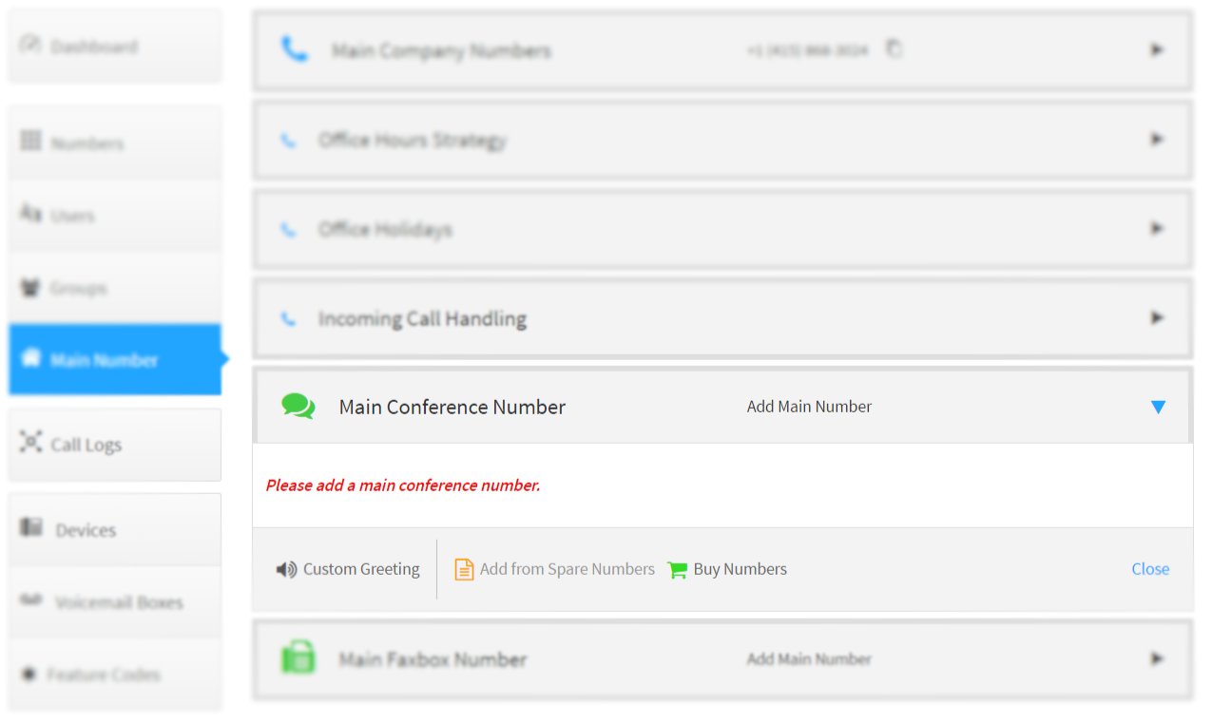
Task: Click the Office Hours Strategy phone icon
Action: [288, 141]
